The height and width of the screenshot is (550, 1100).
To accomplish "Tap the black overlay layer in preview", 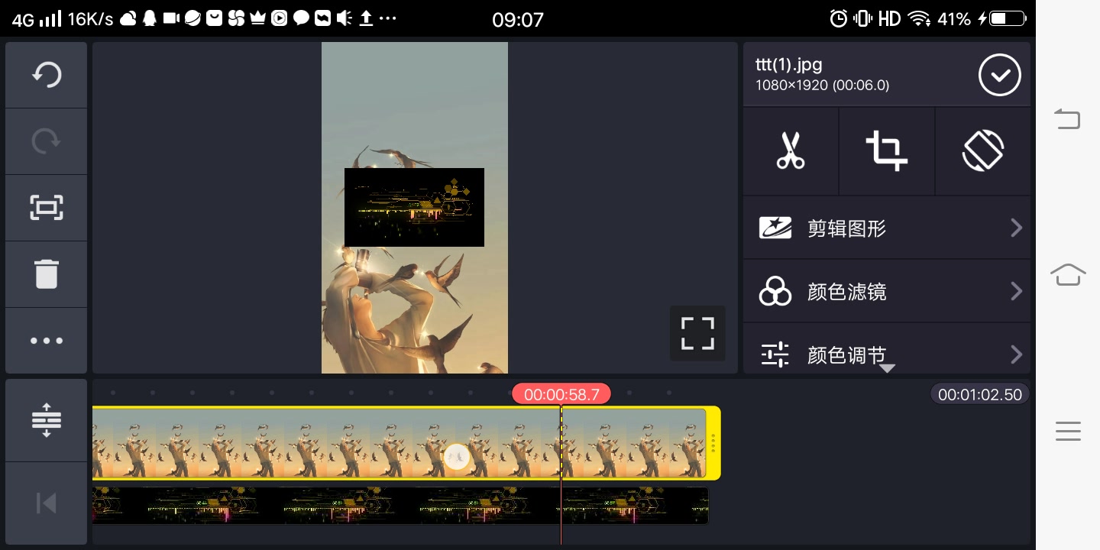I will 414,207.
